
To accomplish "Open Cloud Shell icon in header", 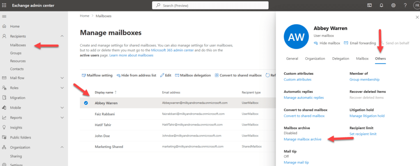I will point(370,5).
